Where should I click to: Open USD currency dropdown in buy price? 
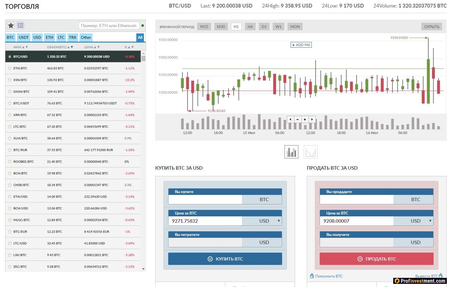tap(262, 221)
